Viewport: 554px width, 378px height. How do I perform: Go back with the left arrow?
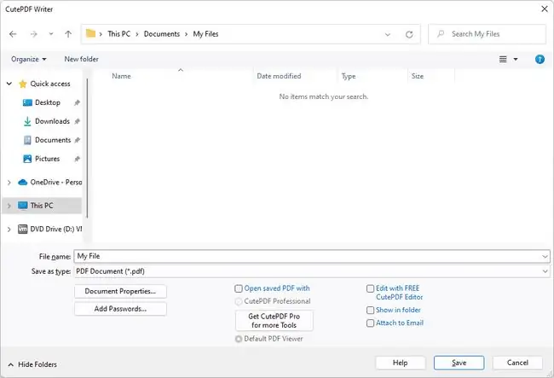[13, 34]
